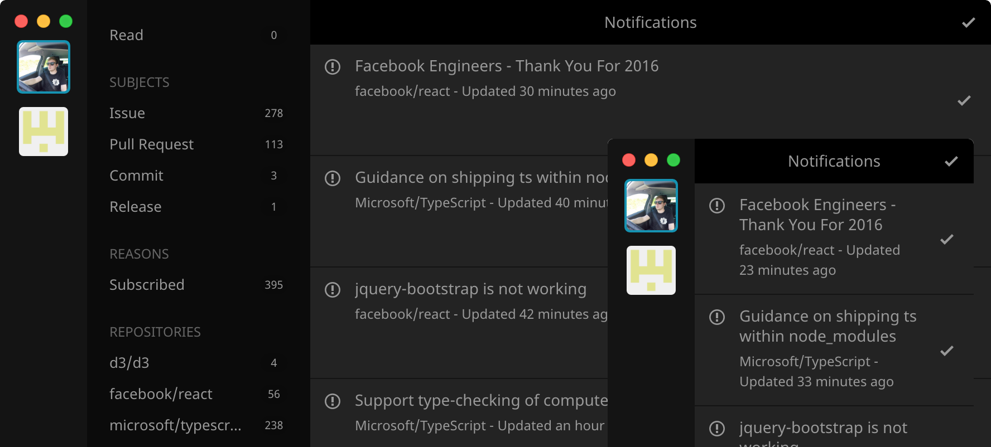Open 'Guidance on shipping ts within node_modules' in small window

click(828, 326)
